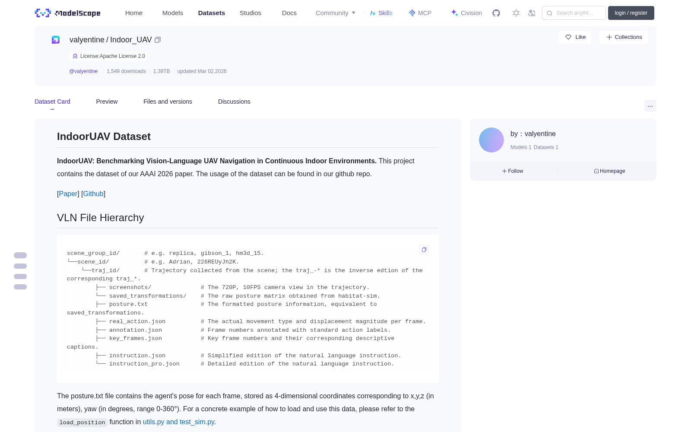Copy the VLN file hierarchy code block
This screenshot has height=432, width=691.
[424, 250]
